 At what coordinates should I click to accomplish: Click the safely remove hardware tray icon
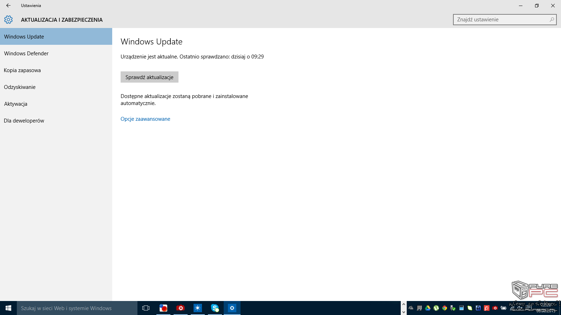[453, 308]
